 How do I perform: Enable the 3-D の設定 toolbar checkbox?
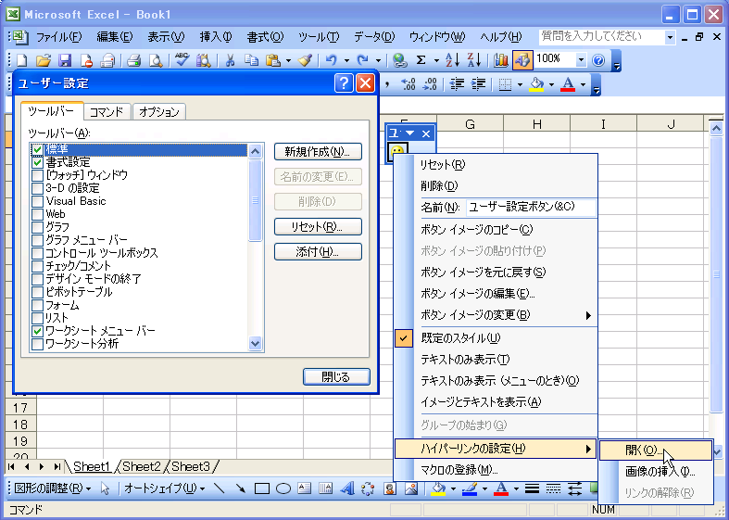tap(38, 188)
